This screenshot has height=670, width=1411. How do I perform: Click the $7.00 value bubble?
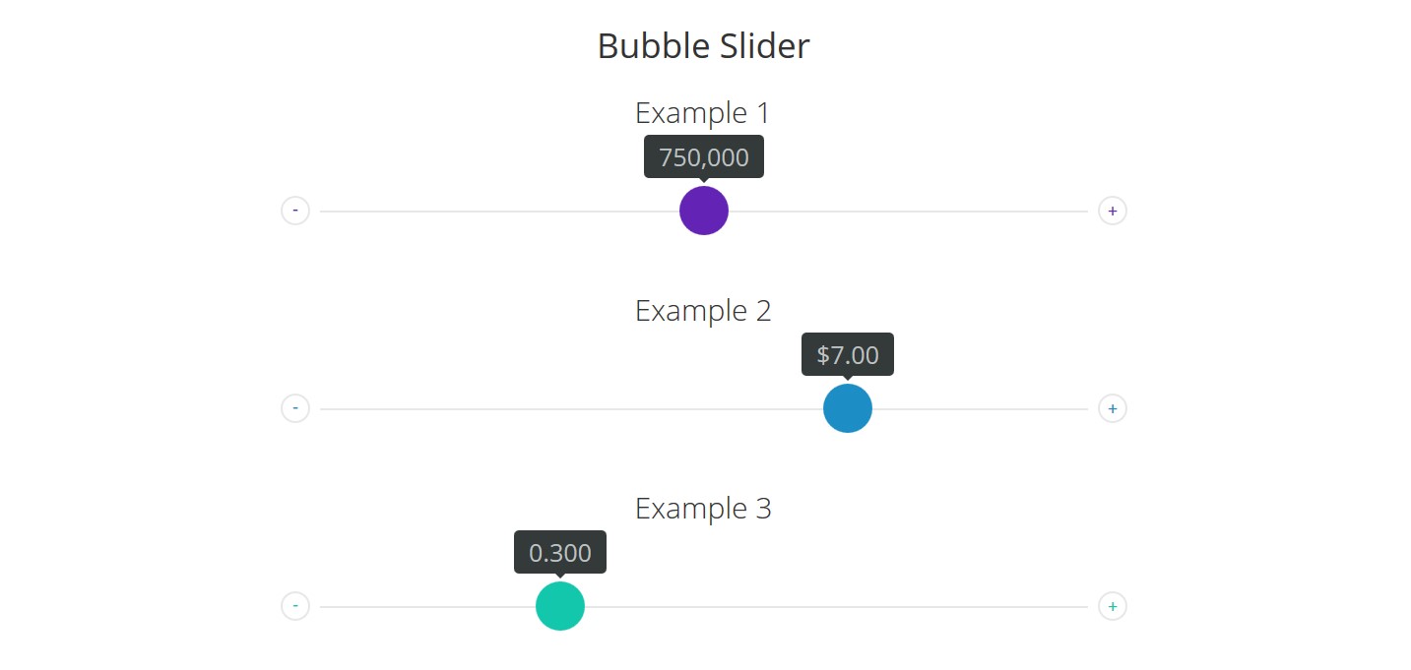[848, 355]
